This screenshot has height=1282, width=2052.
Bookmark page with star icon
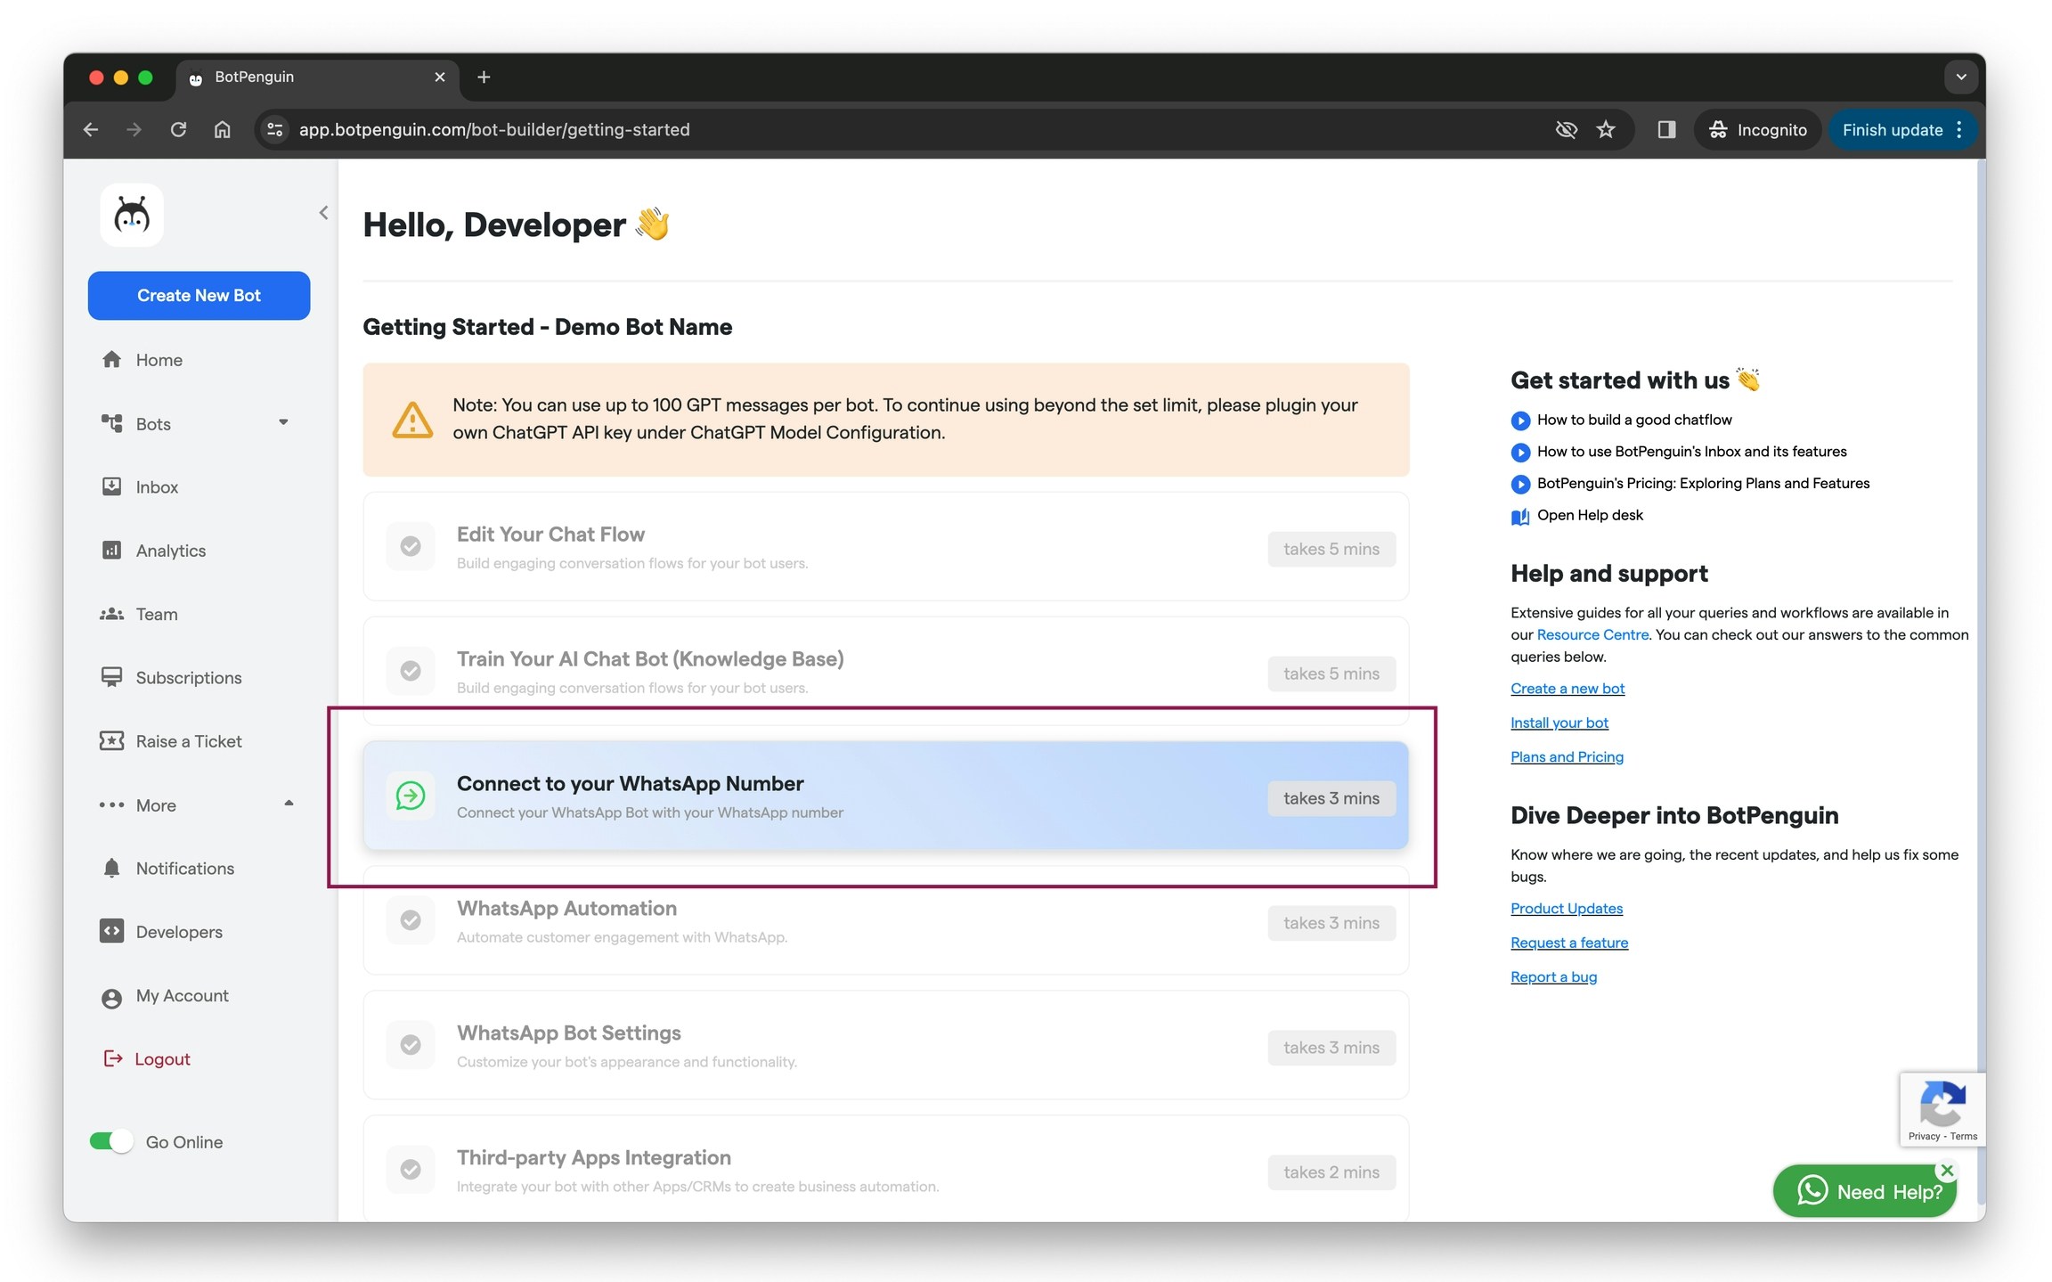point(1606,130)
